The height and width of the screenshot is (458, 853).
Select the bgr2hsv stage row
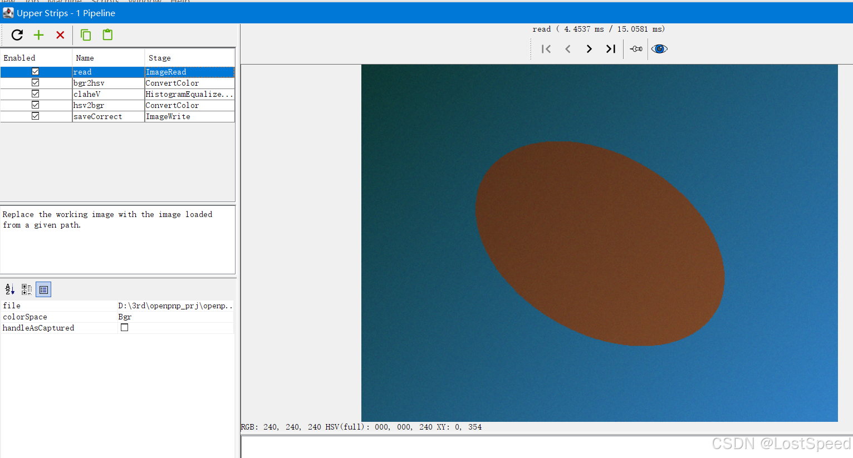(x=117, y=83)
